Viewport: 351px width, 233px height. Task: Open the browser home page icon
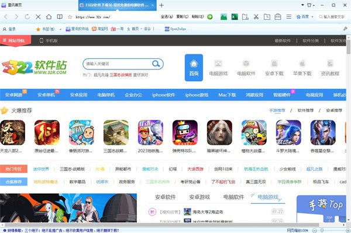click(x=49, y=17)
